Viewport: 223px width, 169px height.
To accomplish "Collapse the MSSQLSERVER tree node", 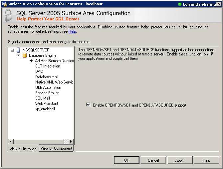I will [12, 50].
